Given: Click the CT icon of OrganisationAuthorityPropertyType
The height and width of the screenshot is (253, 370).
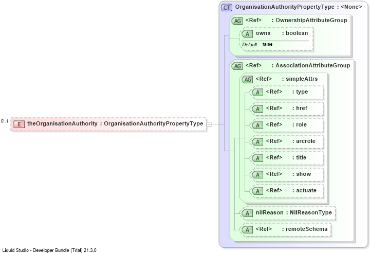Looking at the screenshot, I should tap(227, 8).
